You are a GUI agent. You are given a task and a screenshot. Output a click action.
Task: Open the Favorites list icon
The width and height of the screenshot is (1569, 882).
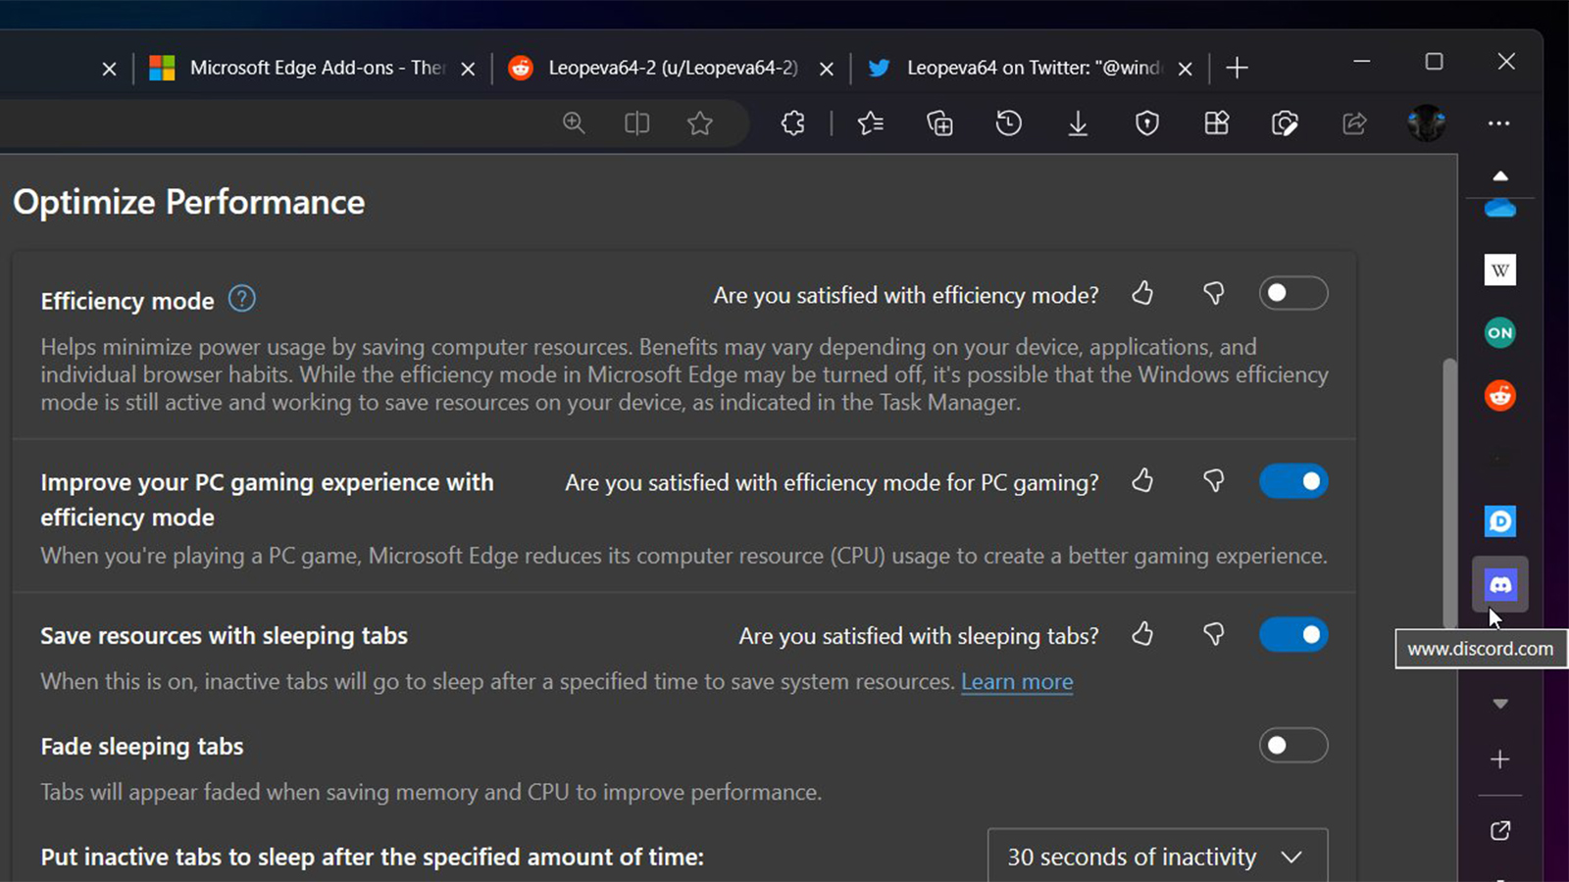tap(870, 123)
